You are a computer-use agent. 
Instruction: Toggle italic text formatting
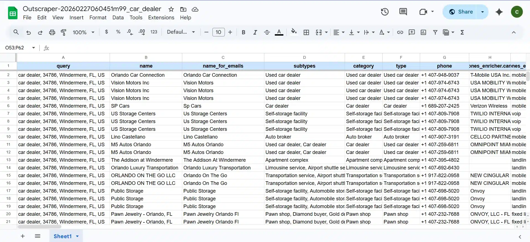[255, 32]
